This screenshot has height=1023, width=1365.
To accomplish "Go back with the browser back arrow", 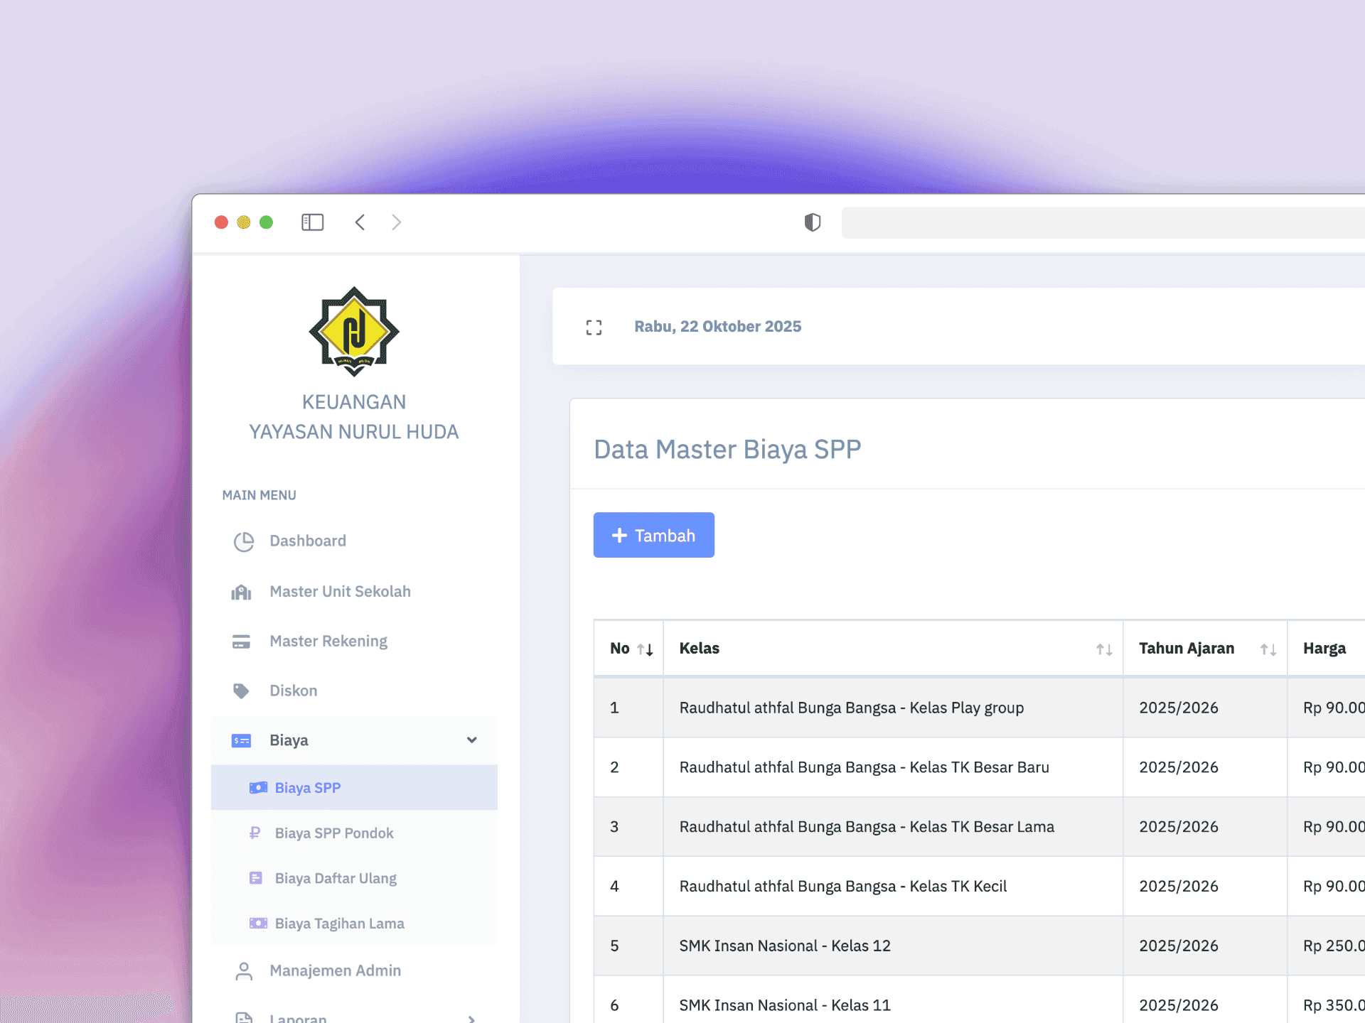I will (x=360, y=222).
